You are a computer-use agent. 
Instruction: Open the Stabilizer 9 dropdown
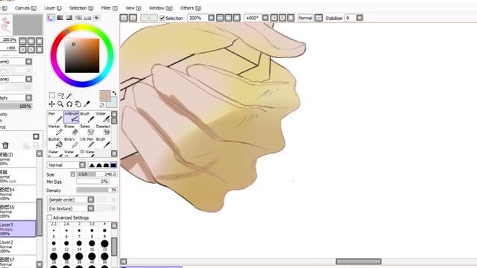tap(359, 18)
